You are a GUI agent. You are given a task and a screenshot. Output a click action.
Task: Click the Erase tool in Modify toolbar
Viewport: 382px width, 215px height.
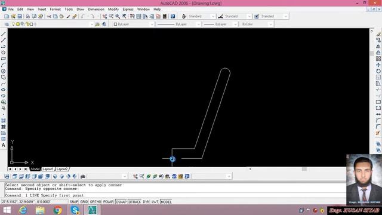pyautogui.click(x=378, y=34)
